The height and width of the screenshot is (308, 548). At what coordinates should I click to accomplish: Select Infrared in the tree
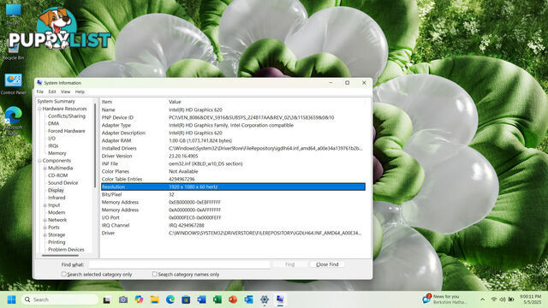[x=57, y=198]
